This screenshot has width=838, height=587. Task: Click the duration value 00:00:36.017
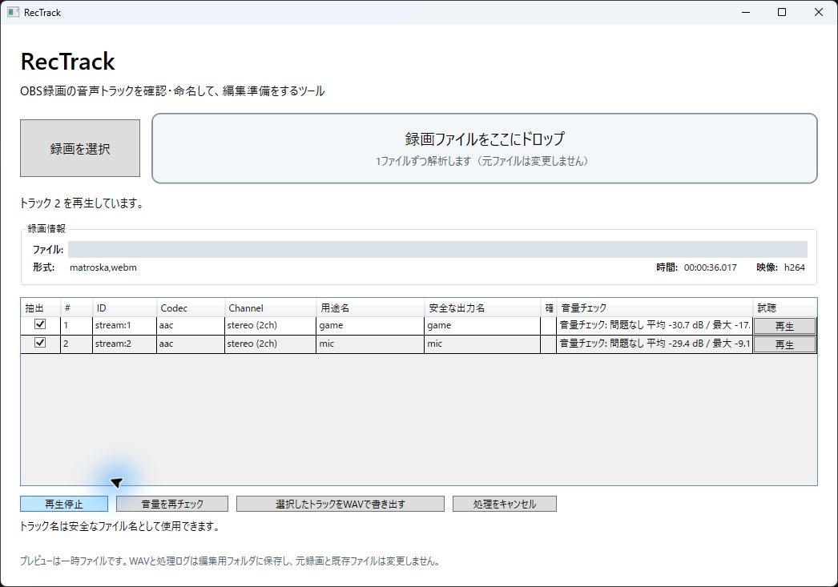point(711,267)
